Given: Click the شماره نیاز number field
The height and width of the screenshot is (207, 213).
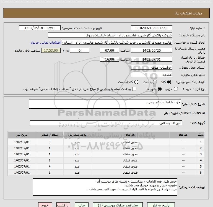Looking at the screenshot, I should pyautogui.click(x=152, y=28).
